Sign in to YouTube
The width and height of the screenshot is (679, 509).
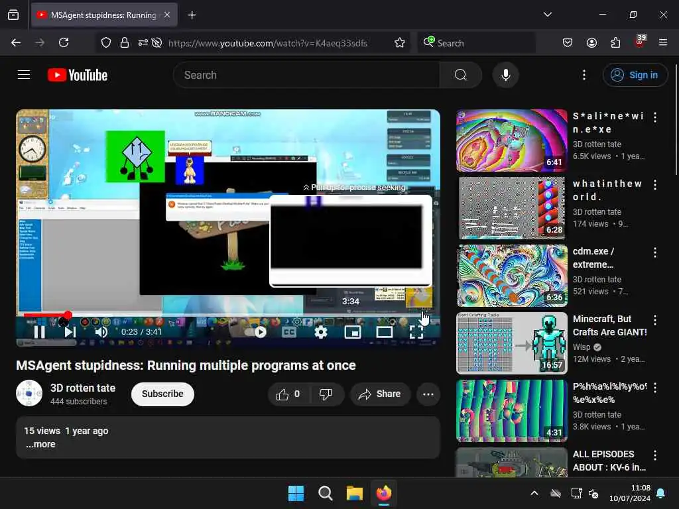click(635, 75)
